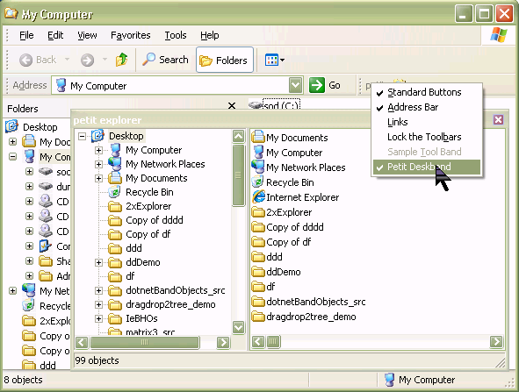
Task: Open the Favorites menu
Action: pos(131,35)
